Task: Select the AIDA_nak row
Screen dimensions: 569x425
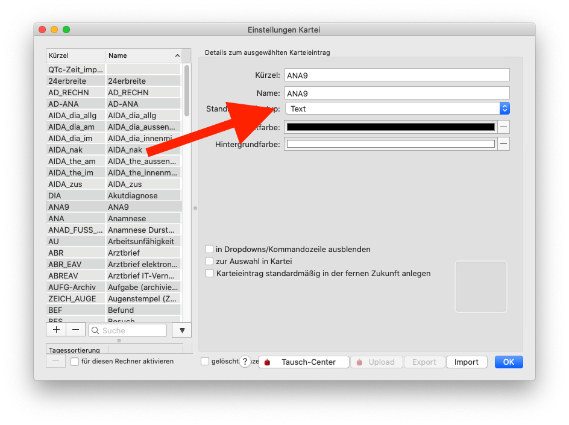Action: click(x=113, y=150)
